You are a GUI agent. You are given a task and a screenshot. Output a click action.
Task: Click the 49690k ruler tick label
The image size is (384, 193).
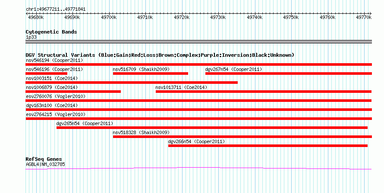[x=72, y=17]
